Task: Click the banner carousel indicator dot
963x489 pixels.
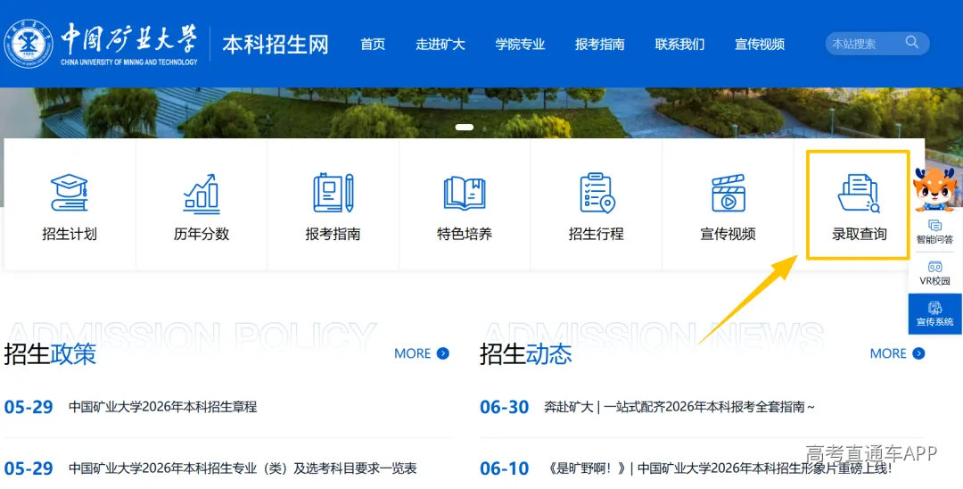Action: pyautogui.click(x=465, y=128)
